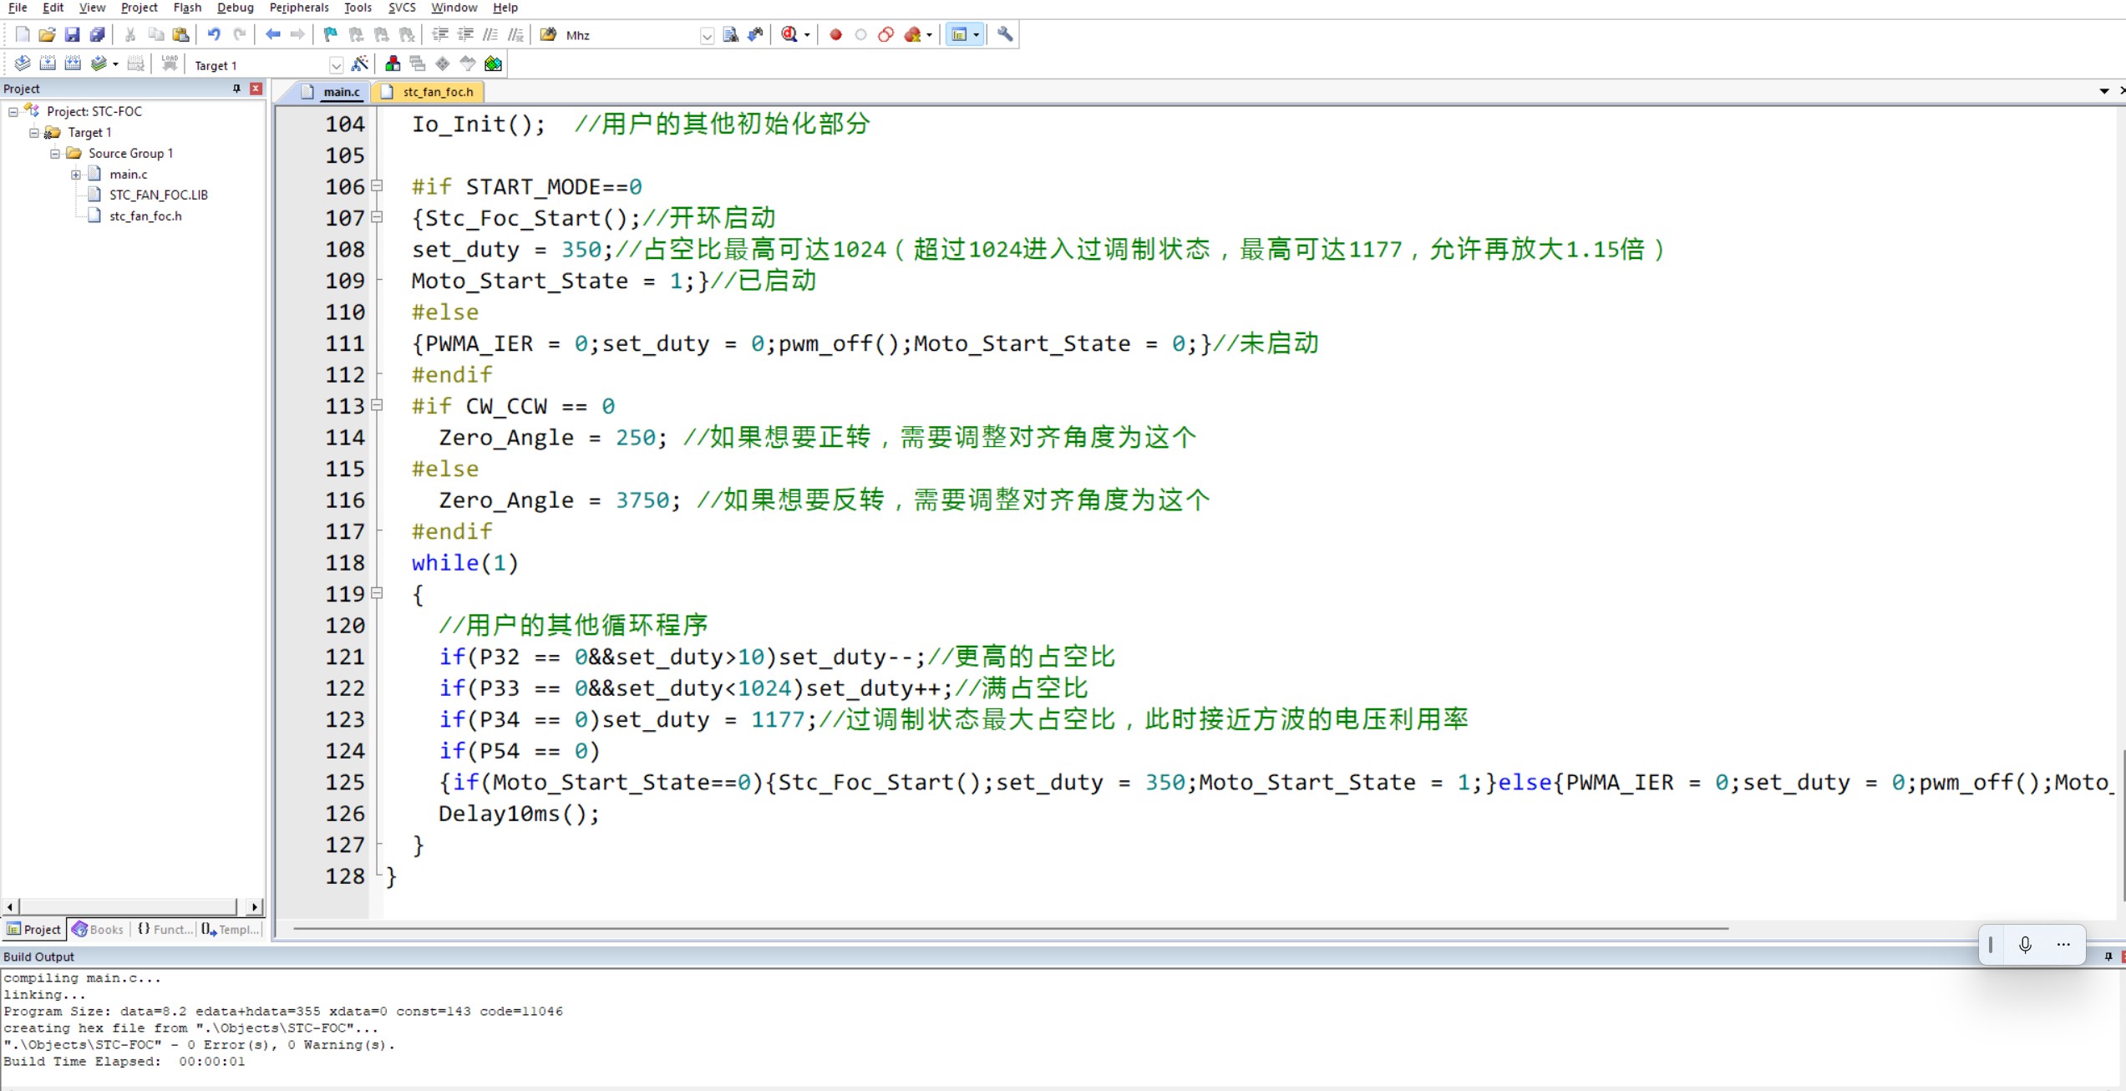Click the Manage Project Items icon

(393, 64)
